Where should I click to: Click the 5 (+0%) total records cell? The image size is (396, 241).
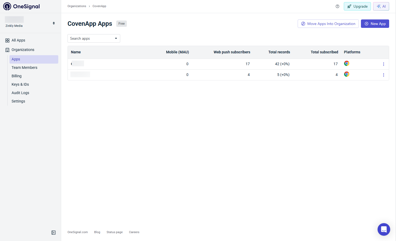283,75
